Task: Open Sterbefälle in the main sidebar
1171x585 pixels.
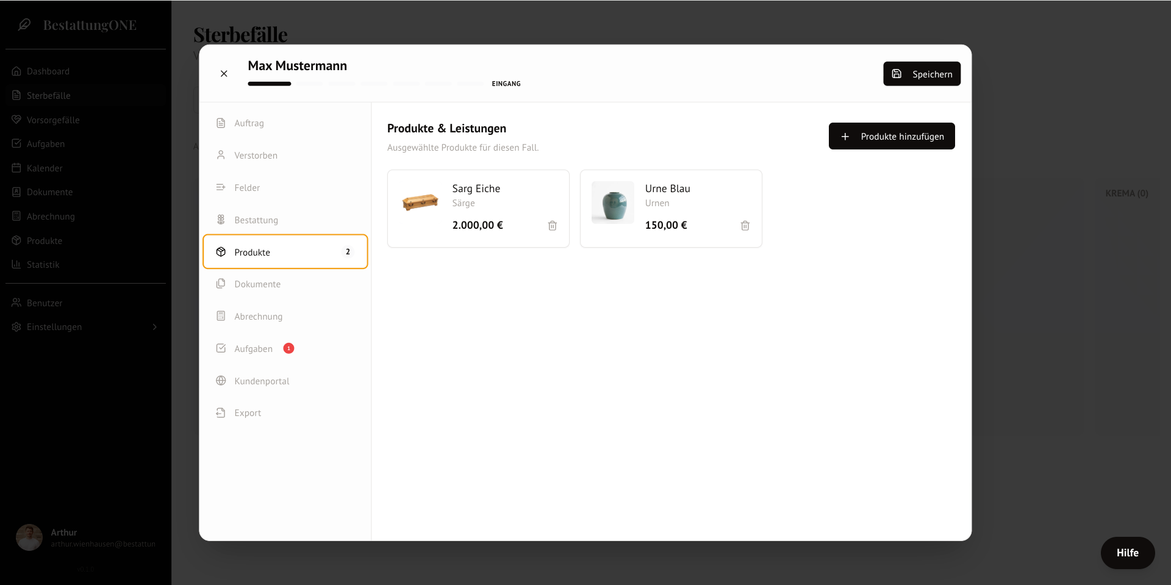Action: coord(85,96)
